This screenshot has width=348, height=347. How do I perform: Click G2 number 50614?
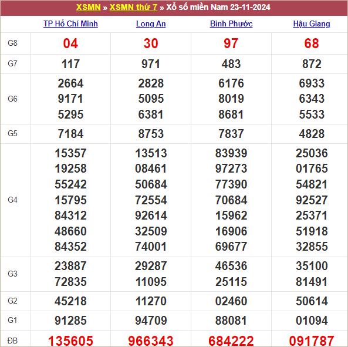(312, 301)
